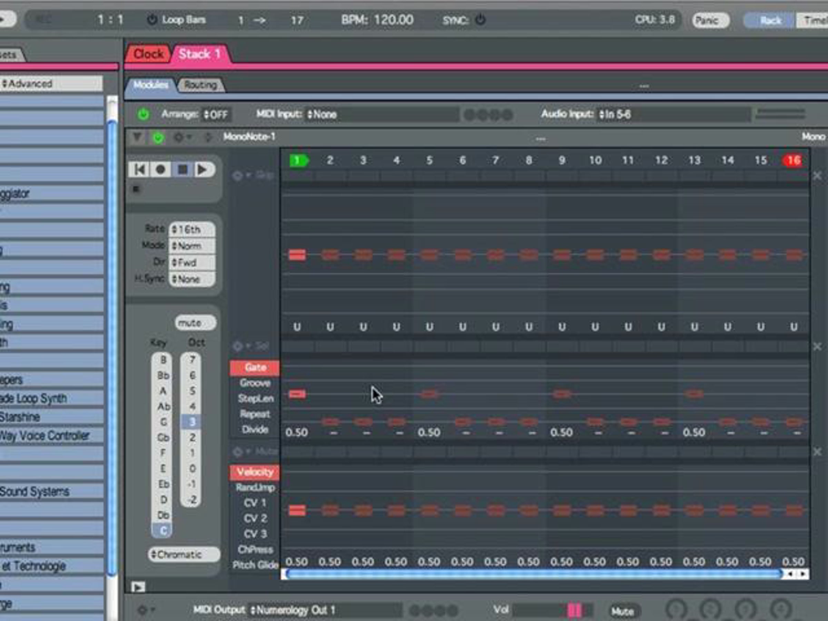
Task: Collapse the MonoNote-1 module with its disclosure triangle
Action: point(137,137)
